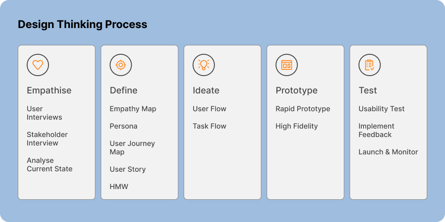
Task: Click the User Journey Map item
Action: [x=132, y=148]
